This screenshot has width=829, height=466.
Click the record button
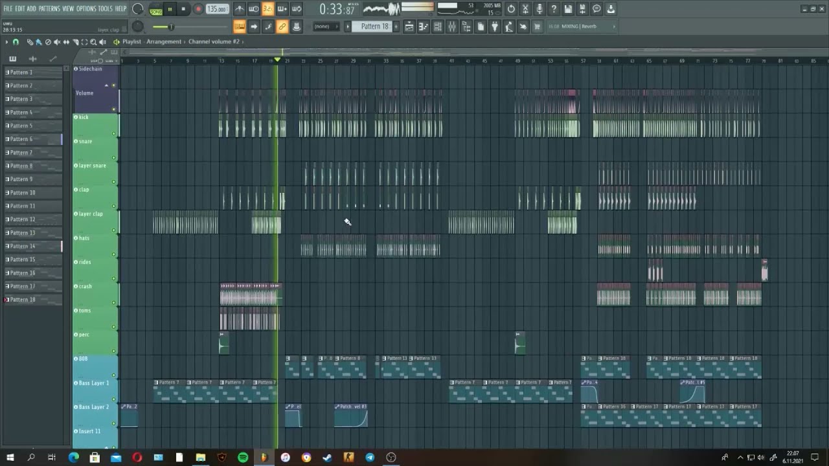198,9
